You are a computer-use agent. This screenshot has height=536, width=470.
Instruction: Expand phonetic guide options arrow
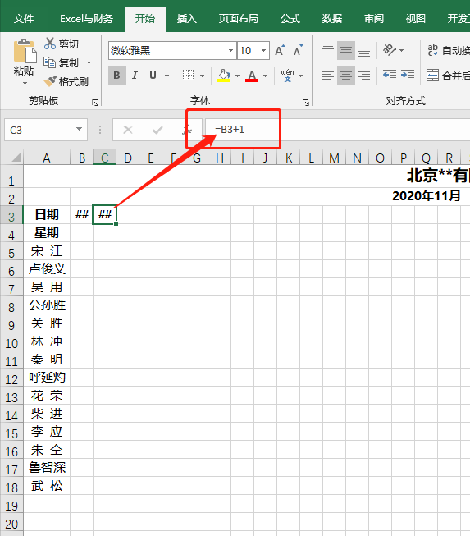click(x=301, y=76)
